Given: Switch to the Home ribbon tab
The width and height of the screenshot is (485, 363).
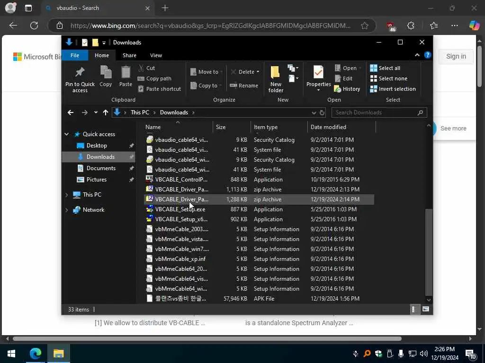Looking at the screenshot, I should point(102,55).
